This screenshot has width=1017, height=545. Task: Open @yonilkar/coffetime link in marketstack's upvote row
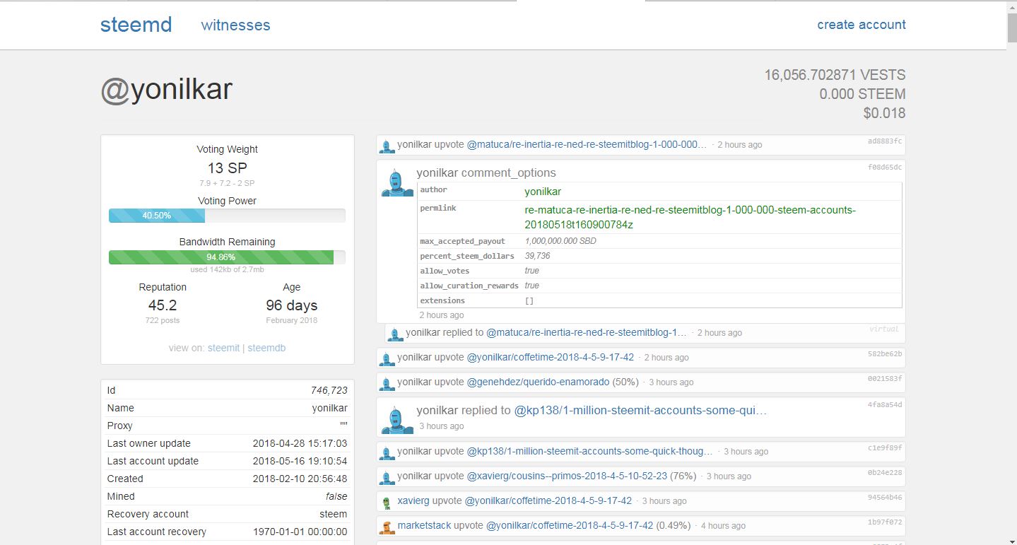point(570,525)
